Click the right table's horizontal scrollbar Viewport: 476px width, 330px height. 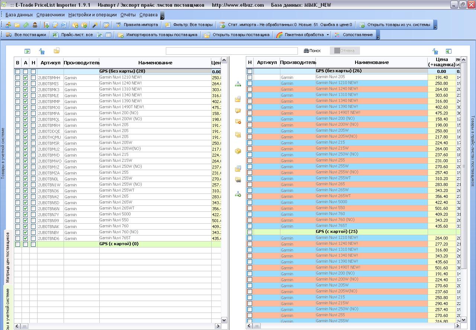(353, 326)
